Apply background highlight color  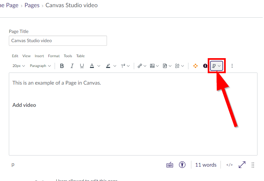point(108,66)
